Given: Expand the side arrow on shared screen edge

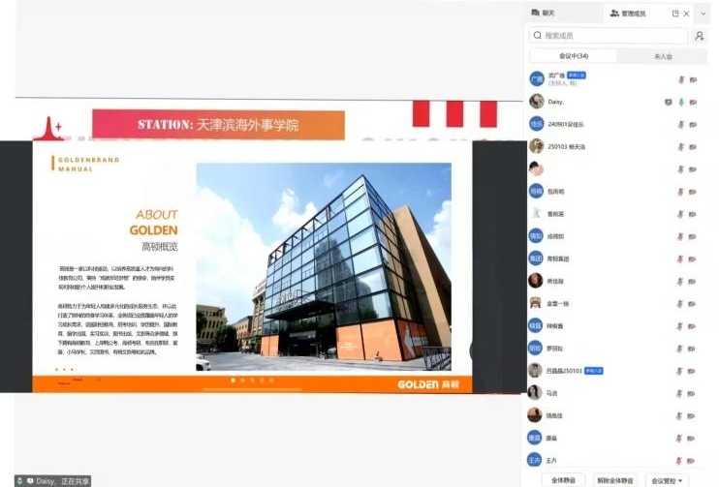Looking at the screenshot, I should [x=474, y=350].
